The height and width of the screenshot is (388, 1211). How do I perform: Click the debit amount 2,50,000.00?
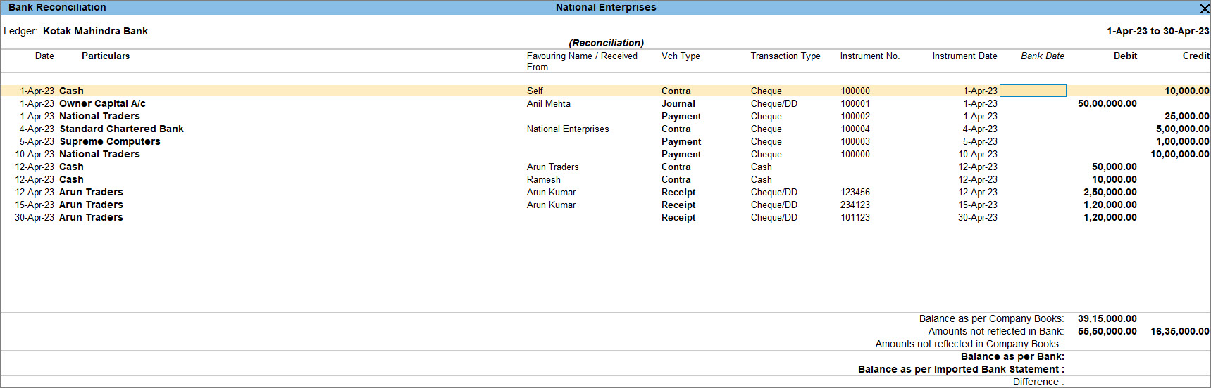click(x=1110, y=192)
